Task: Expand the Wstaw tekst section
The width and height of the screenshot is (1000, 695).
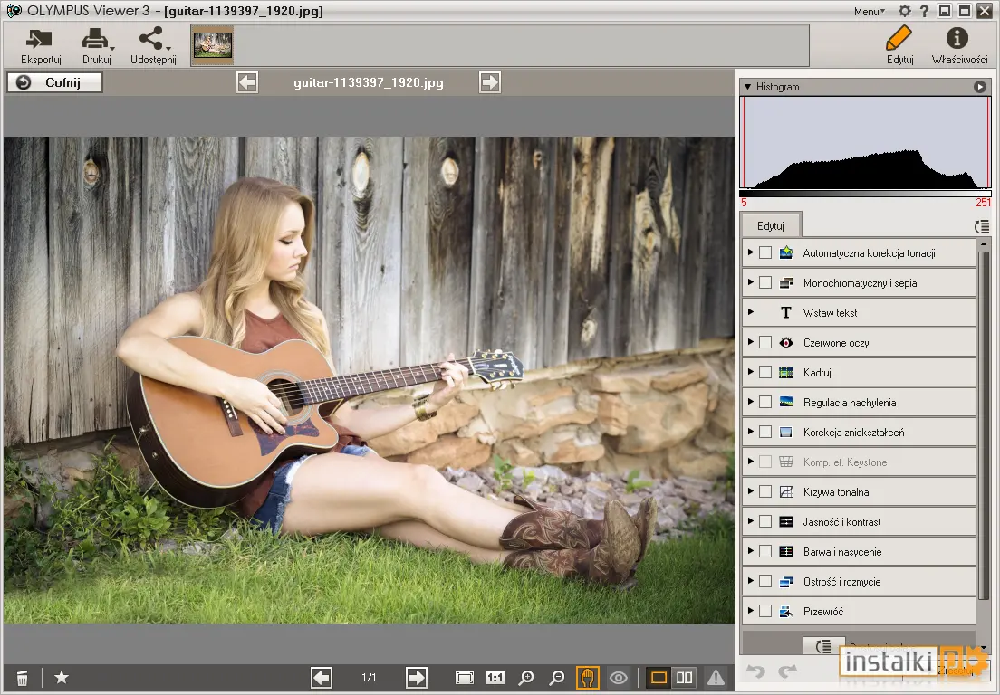Action: (751, 312)
